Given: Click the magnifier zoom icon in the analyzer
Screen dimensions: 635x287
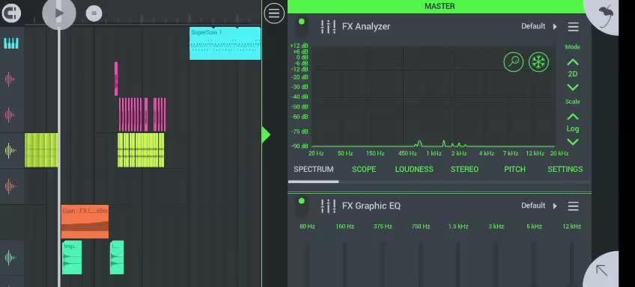Looking at the screenshot, I should (514, 62).
